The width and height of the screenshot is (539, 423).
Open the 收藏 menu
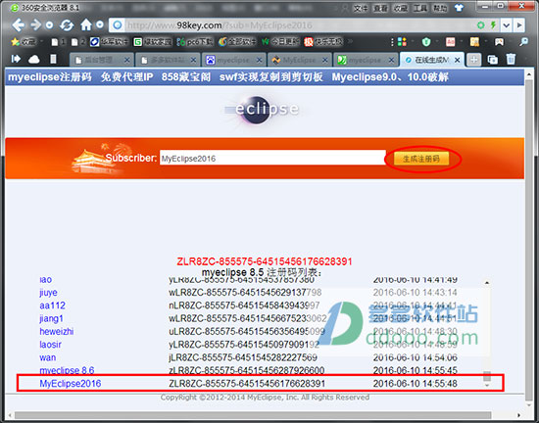pyautogui.click(x=401, y=8)
